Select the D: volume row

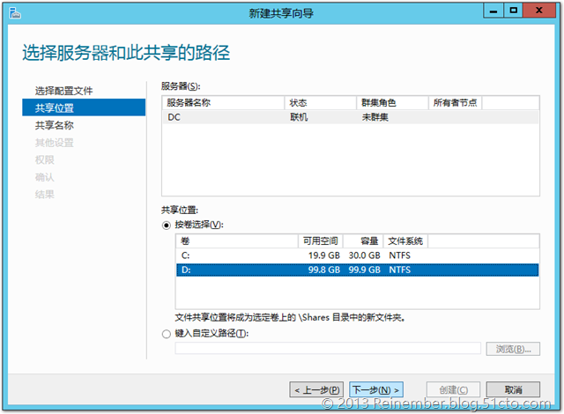(357, 270)
